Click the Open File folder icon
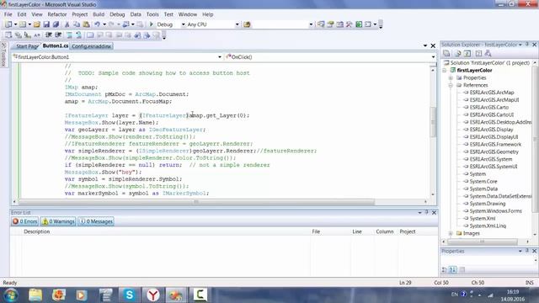The width and height of the screenshot is (539, 303). (x=37, y=24)
